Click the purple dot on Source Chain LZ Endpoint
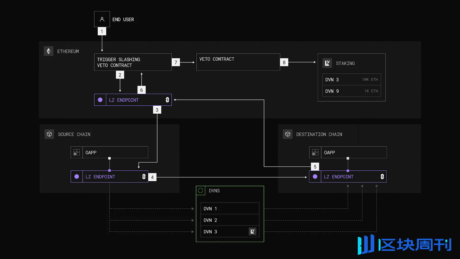The height and width of the screenshot is (259, 460). [x=77, y=177]
